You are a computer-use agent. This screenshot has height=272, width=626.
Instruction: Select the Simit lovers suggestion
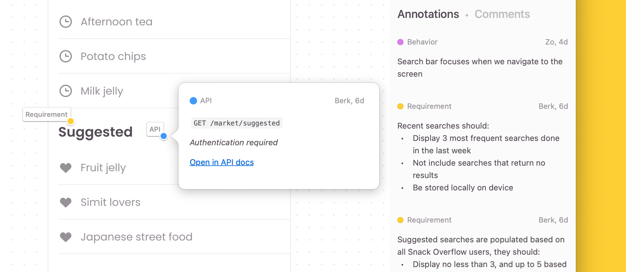110,202
